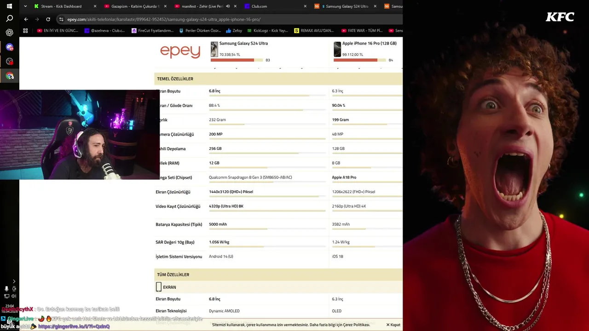This screenshot has height=331, width=589.
Task: Select Qualcomm Snapdragon 8 Gen 3 text
Action: click(250, 177)
